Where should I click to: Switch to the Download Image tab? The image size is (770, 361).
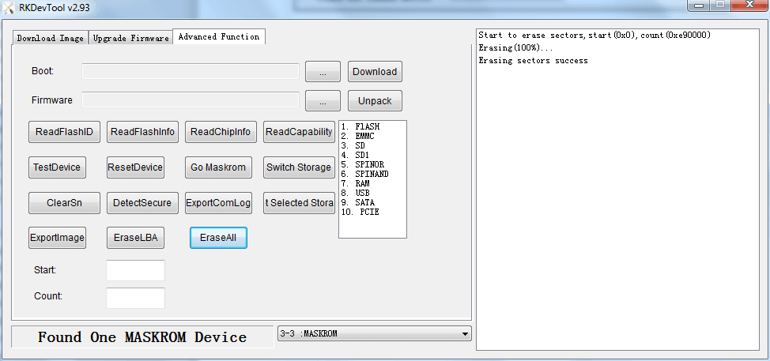pyautogui.click(x=50, y=38)
